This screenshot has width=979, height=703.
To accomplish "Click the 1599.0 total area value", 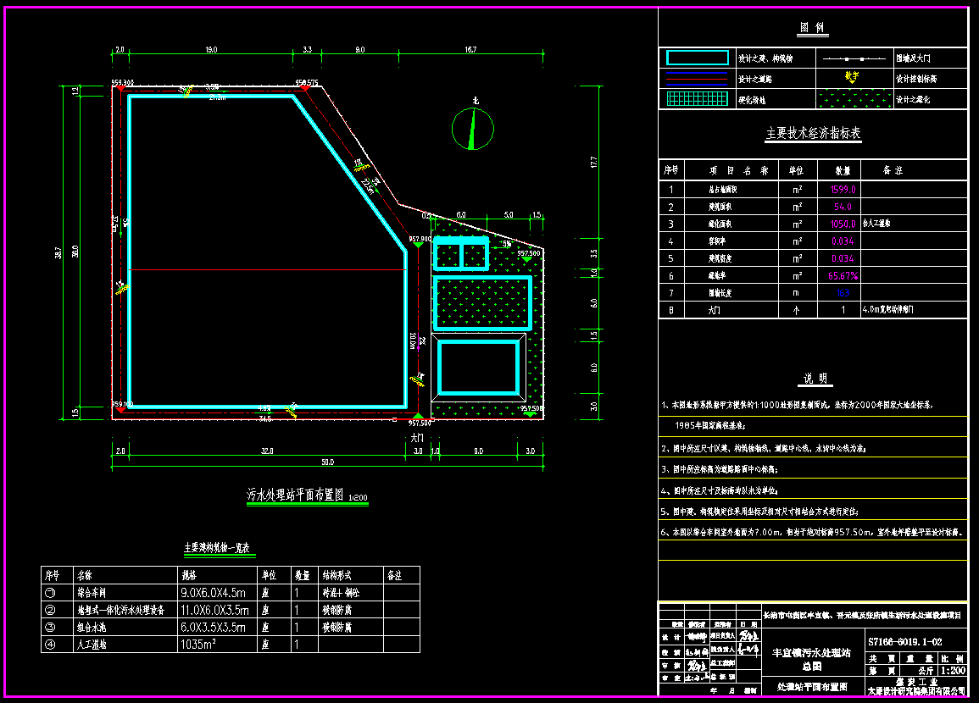I will [x=842, y=191].
